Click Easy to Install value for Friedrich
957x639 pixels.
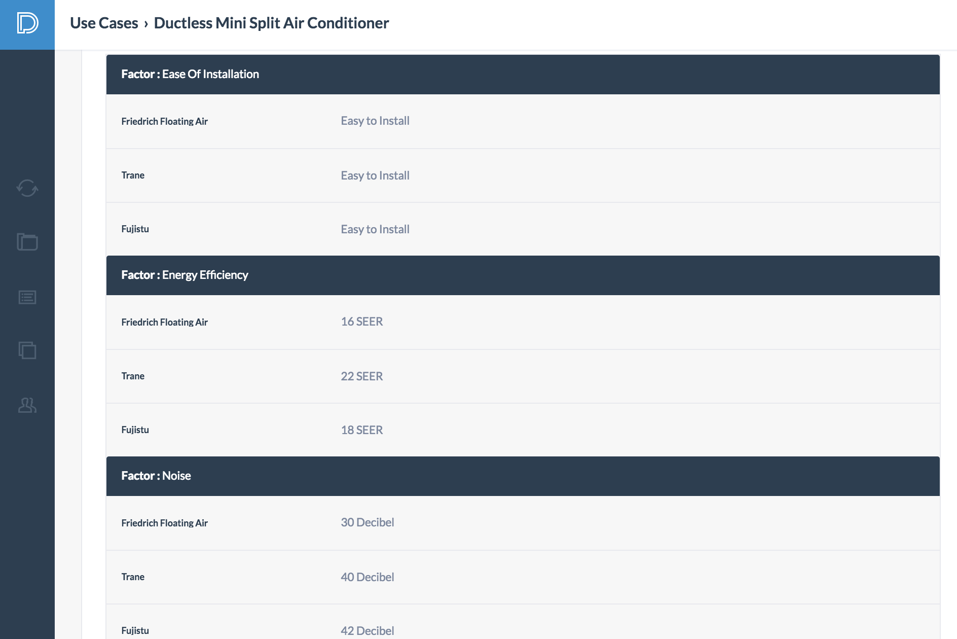tap(375, 121)
